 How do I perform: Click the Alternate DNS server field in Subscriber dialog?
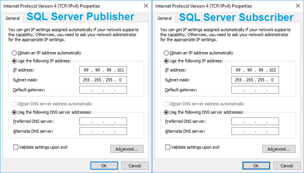255,131
